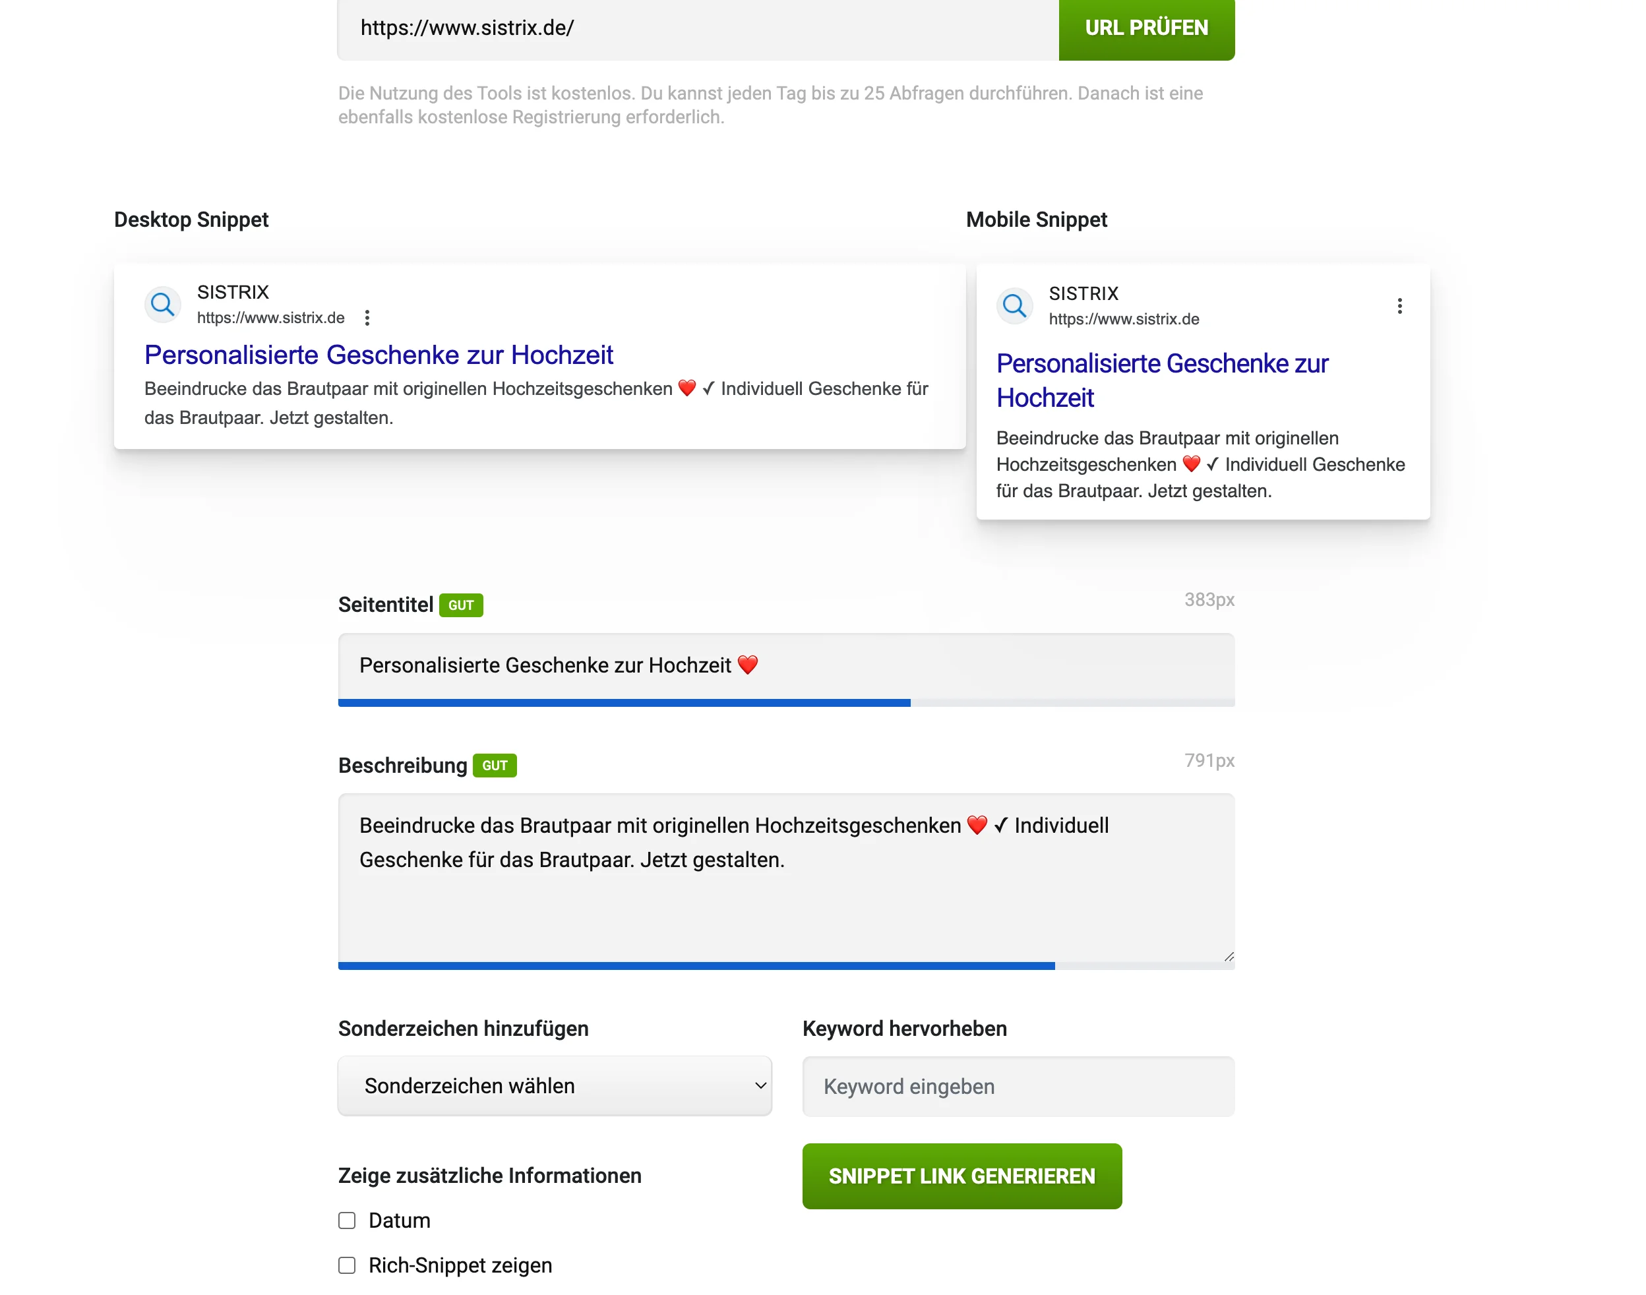Open the Desktop Snippet title link
Image resolution: width=1646 pixels, height=1295 pixels.
(379, 354)
